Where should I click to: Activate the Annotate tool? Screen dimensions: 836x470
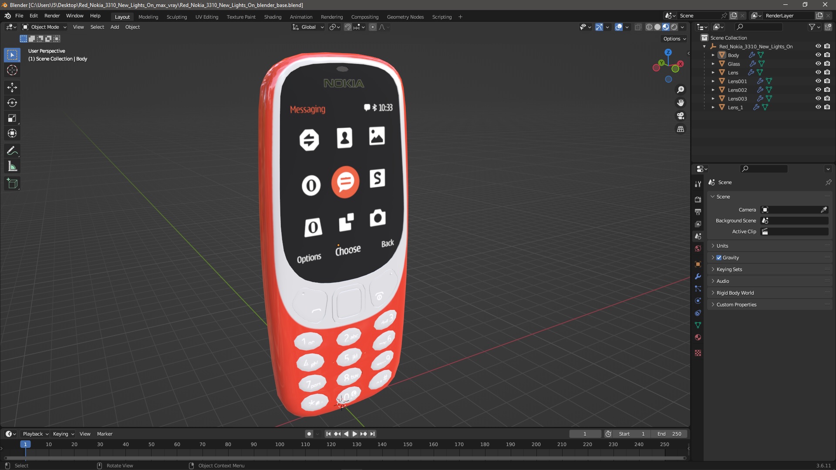12,151
